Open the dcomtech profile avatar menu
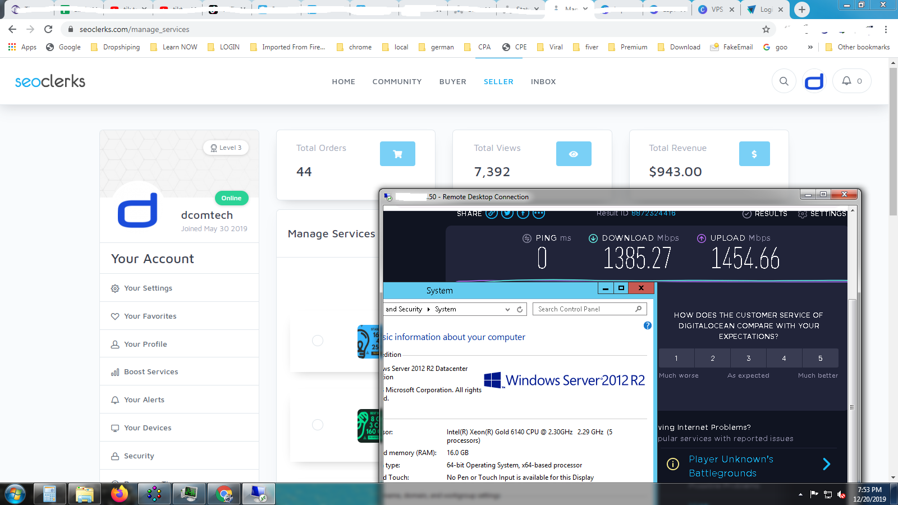 coord(814,81)
